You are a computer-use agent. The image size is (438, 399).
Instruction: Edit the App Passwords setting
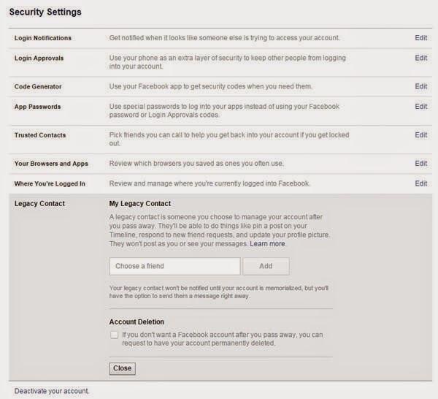click(420, 107)
